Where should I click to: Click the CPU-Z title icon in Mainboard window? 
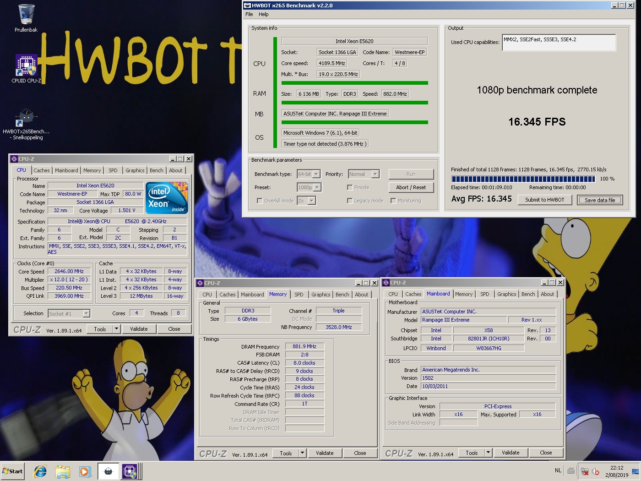point(386,283)
